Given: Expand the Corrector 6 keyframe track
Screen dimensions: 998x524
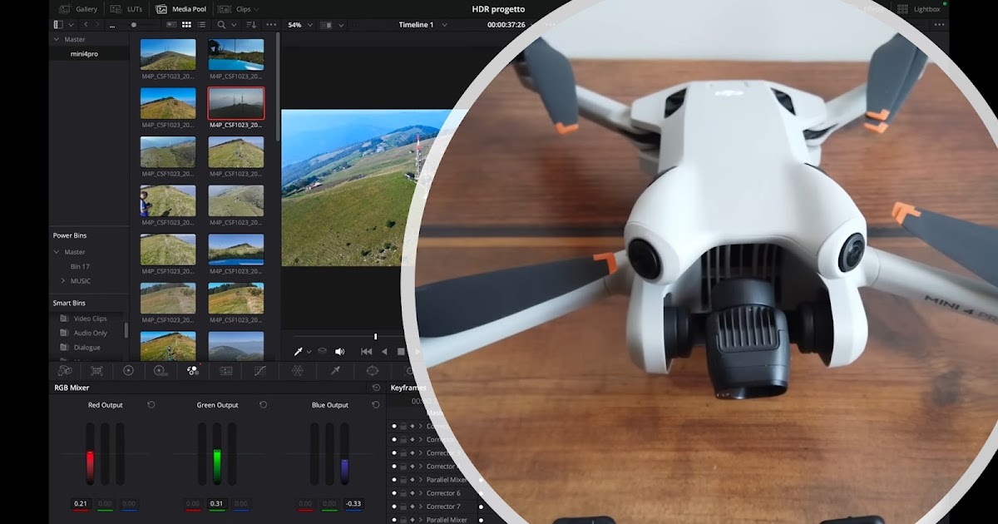Looking at the screenshot, I should coord(420,493).
